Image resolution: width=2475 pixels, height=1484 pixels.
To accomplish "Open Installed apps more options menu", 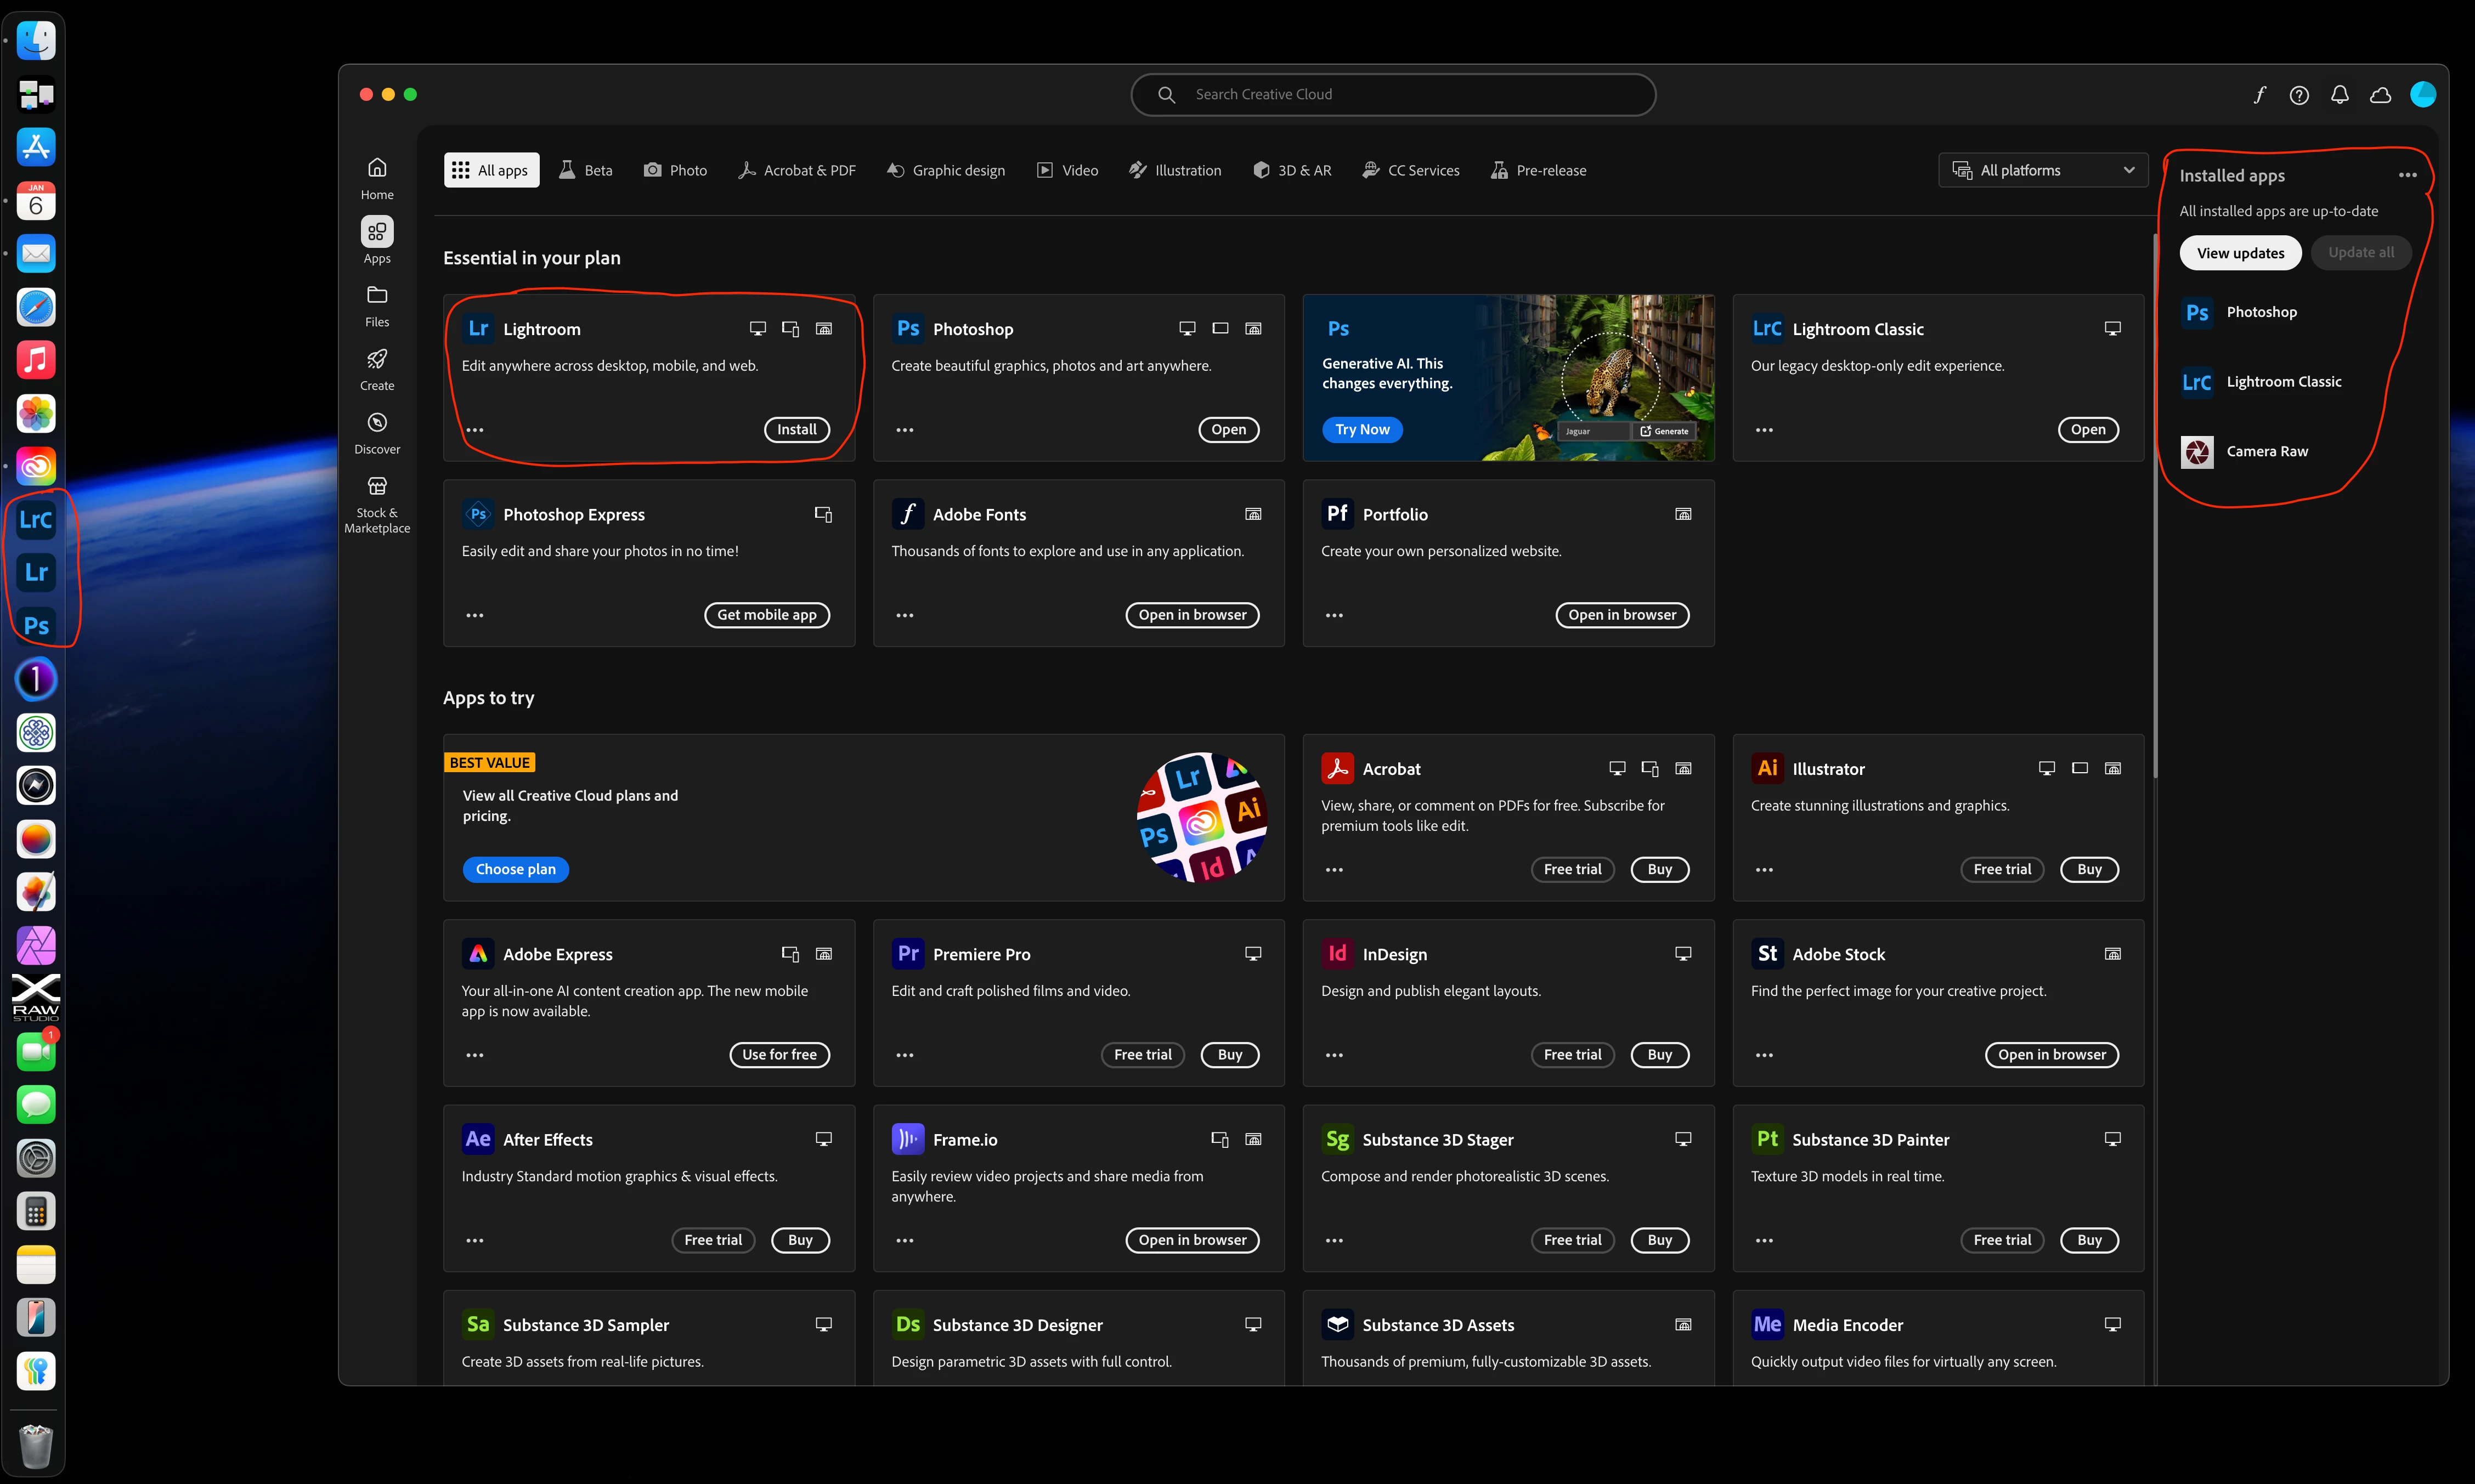I will pyautogui.click(x=2407, y=175).
